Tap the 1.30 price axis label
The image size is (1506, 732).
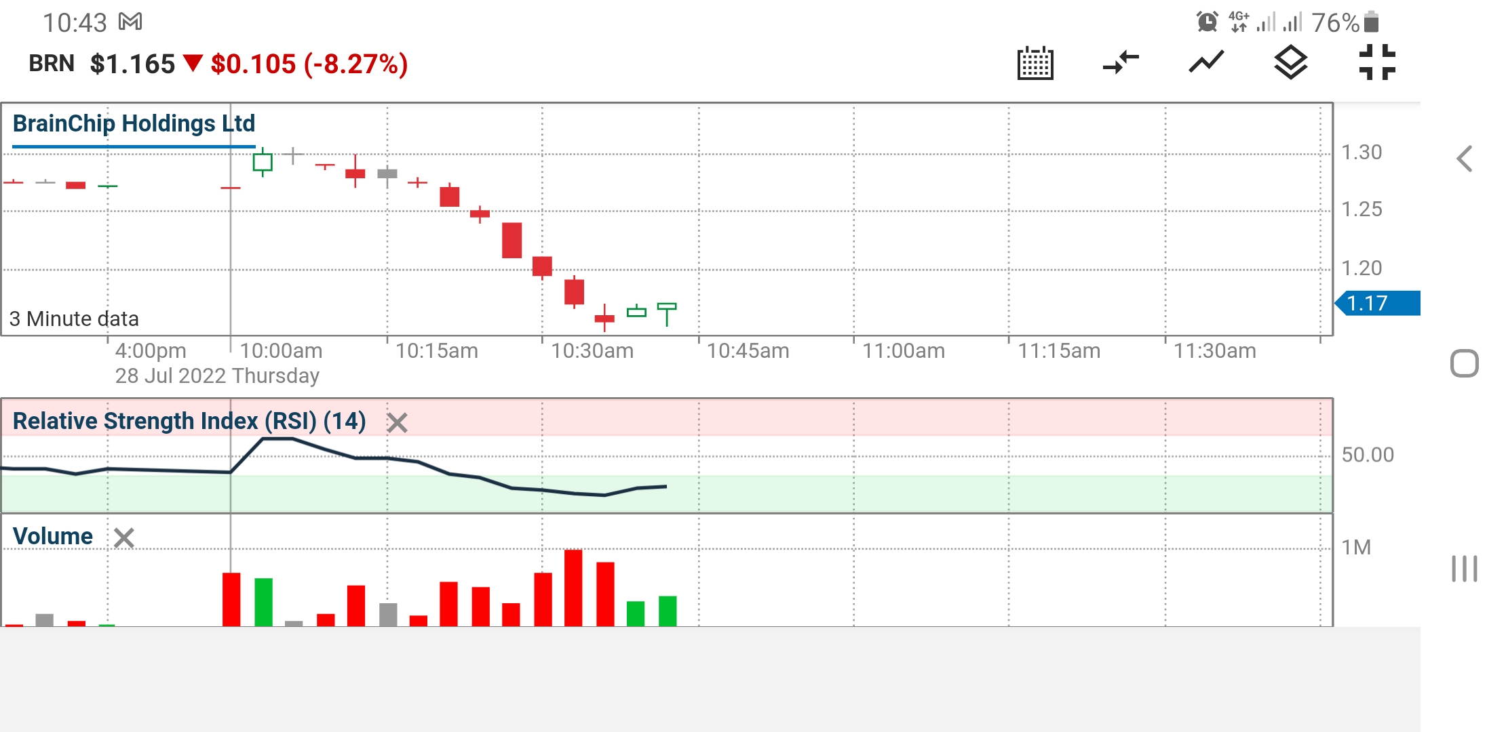[1362, 152]
